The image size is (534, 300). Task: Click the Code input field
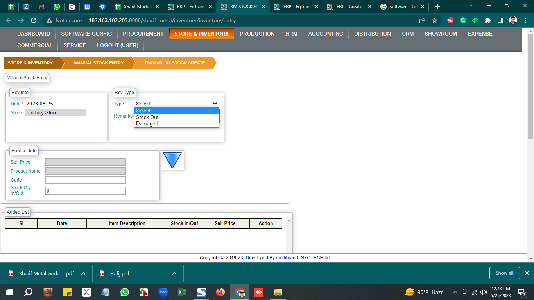86,180
